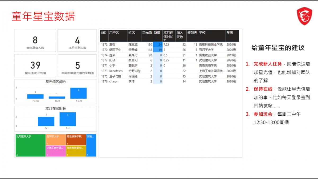Image resolution: width=318 pixels, height=179 pixels.
Task: Click the 12:30-13:00直播 text
Action: coord(271,123)
